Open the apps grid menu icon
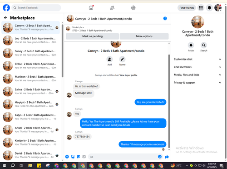 coord(201,8)
